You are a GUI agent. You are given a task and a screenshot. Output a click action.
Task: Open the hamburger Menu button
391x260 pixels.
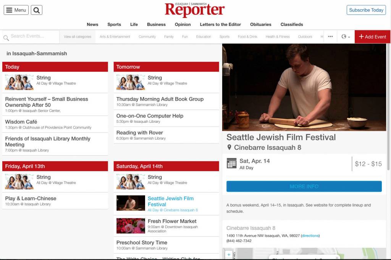click(16, 10)
